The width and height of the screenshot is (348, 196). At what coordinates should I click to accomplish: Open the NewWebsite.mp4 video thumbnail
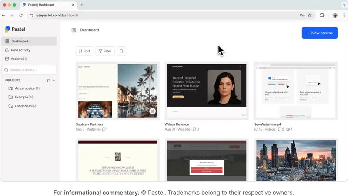pyautogui.click(x=295, y=91)
